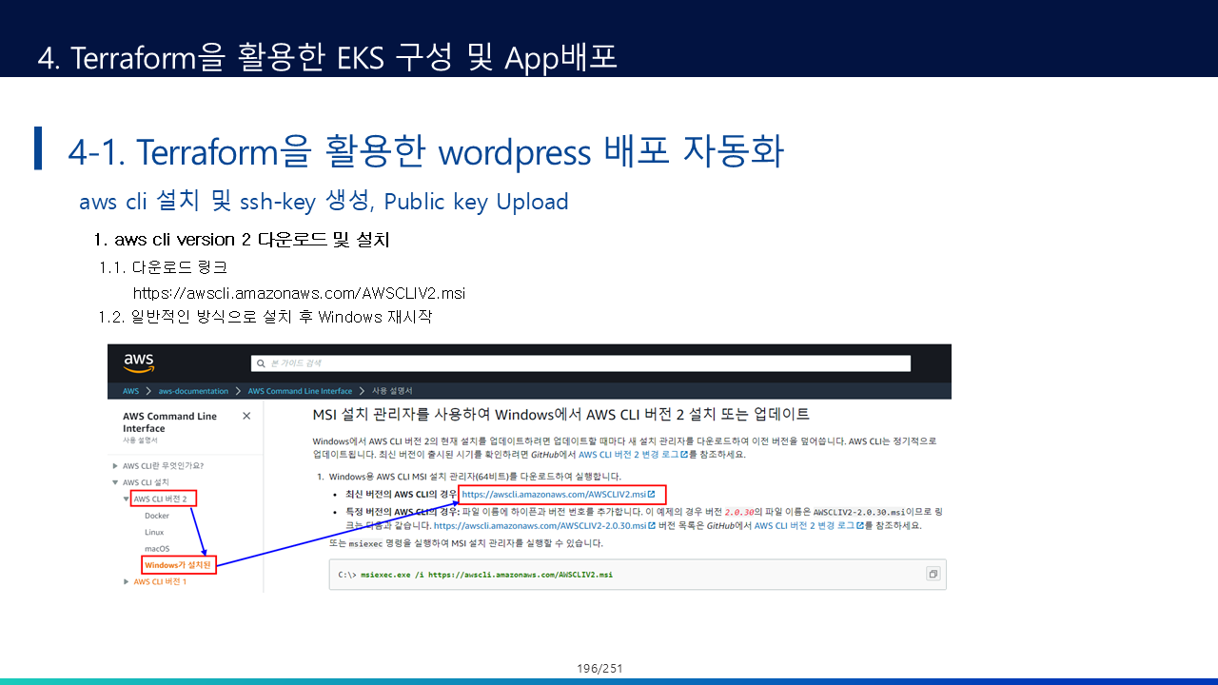Click the guide search input field
The width and height of the screenshot is (1218, 685).
tap(580, 363)
